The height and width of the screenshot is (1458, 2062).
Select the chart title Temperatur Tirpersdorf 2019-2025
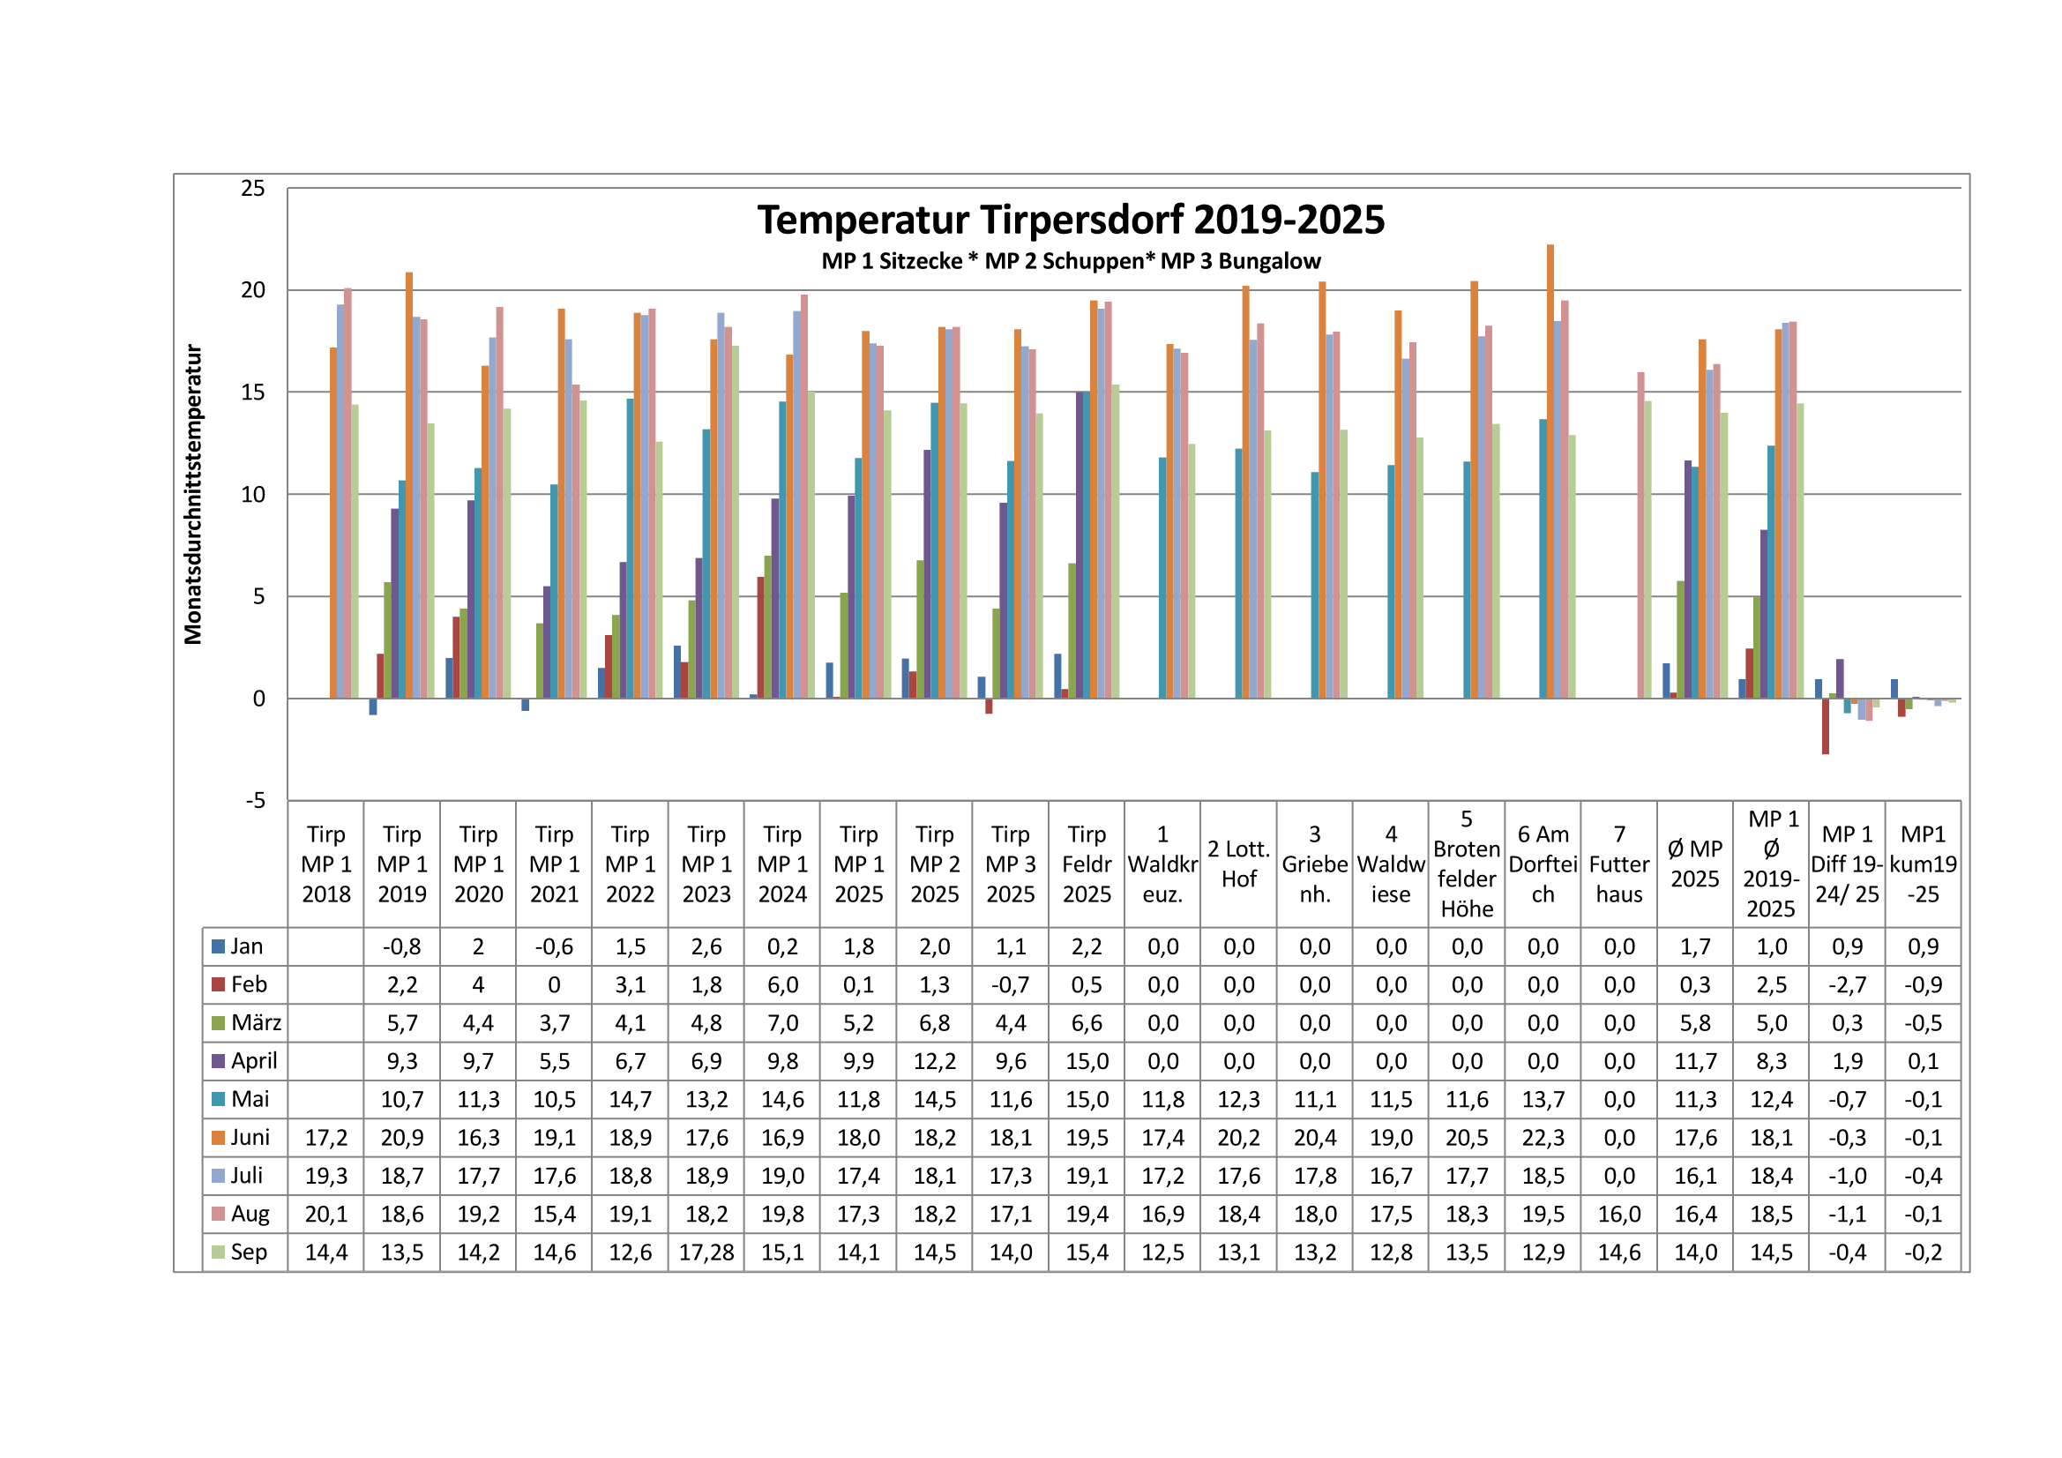click(1071, 221)
